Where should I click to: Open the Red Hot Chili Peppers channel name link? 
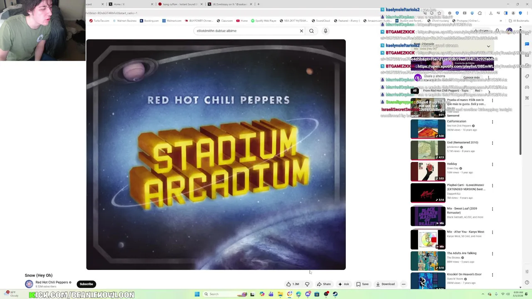click(52, 282)
